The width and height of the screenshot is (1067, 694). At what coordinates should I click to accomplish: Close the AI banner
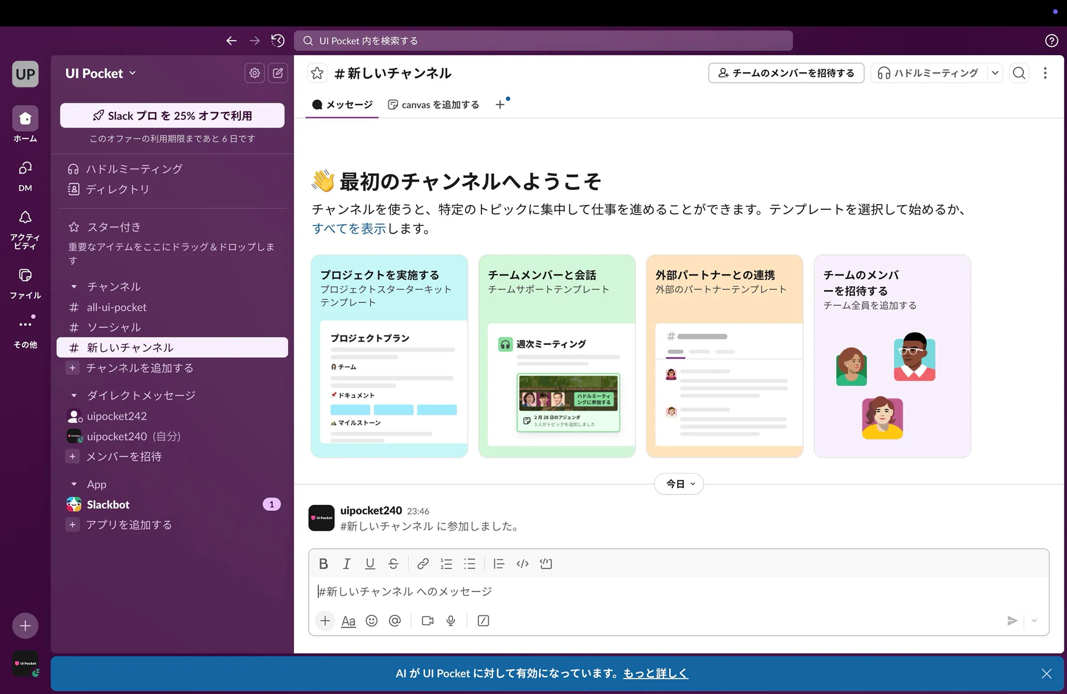click(1046, 673)
